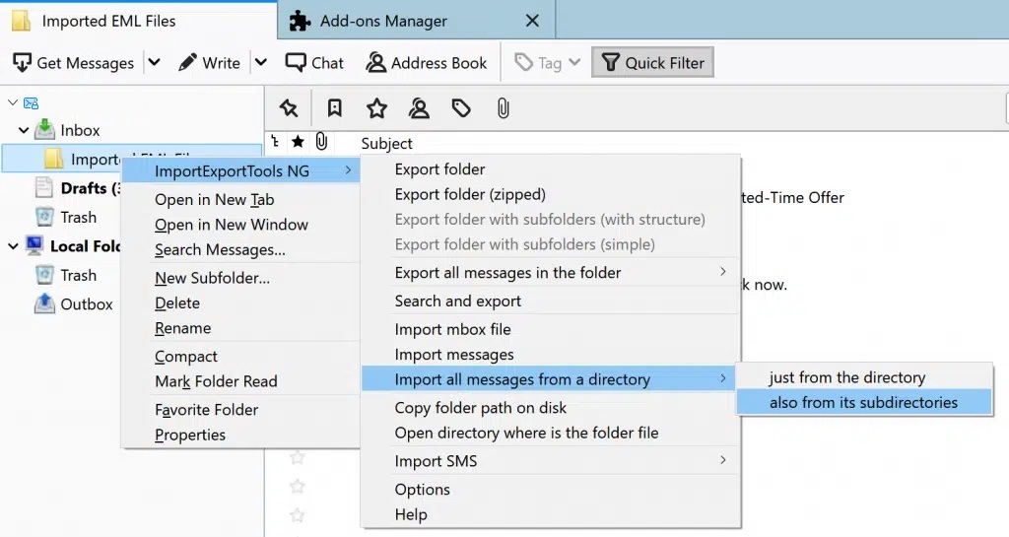Click the thread column header icon
Viewport: 1009px width, 537px height.
276,142
